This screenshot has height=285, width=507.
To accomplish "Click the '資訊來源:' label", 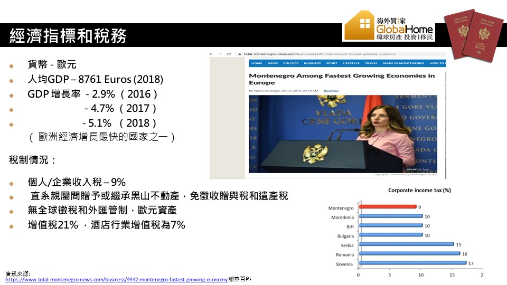I will [x=18, y=274].
